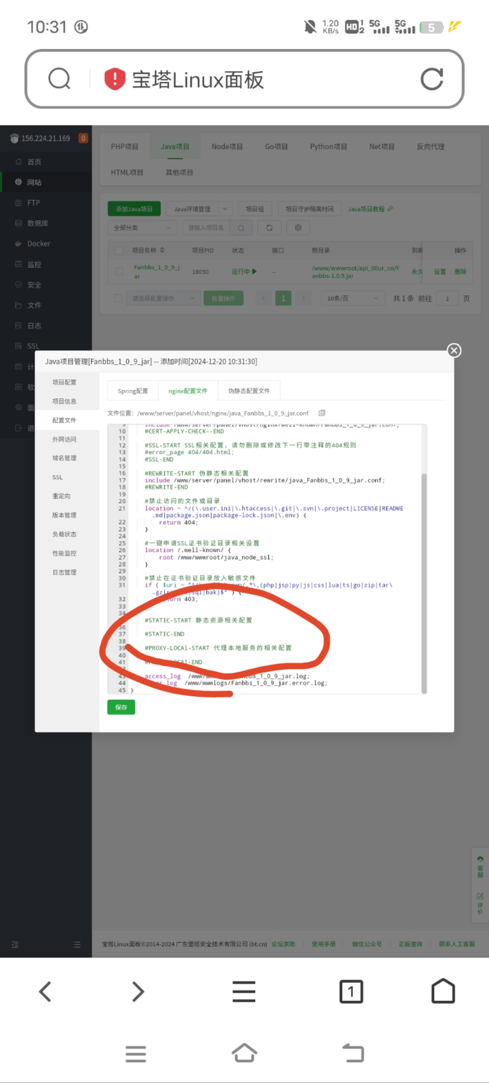Switch to the Go项目 tab

point(276,146)
